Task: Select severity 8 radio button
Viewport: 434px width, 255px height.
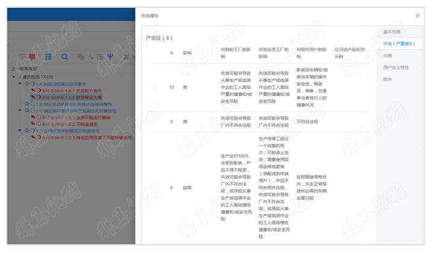Action: pos(155,188)
